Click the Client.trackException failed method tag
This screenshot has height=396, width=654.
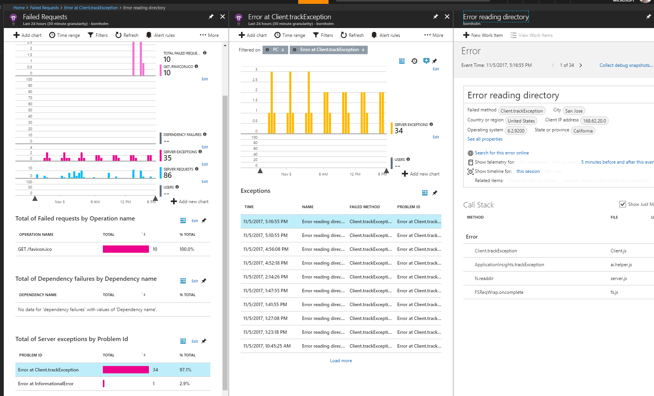(x=522, y=111)
